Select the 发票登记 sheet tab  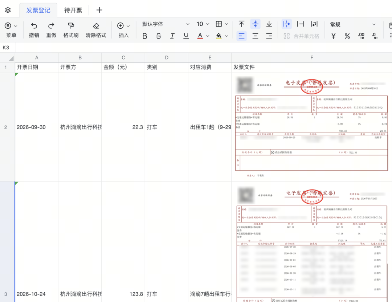point(38,10)
